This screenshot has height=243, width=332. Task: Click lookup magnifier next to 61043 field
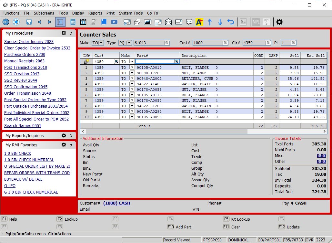(167, 43)
